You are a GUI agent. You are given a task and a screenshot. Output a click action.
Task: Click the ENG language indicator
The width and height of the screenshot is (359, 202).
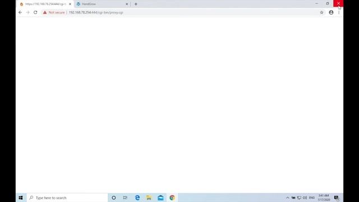(x=312, y=198)
